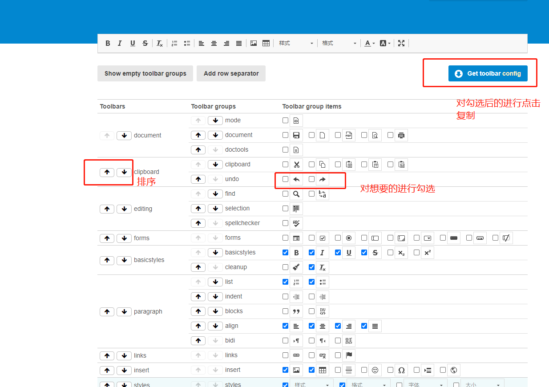This screenshot has height=387, width=549.
Task: Click the Remove Format icon
Action: point(159,43)
